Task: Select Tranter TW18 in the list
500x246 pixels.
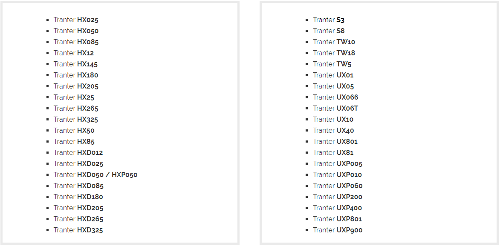Action: pyautogui.click(x=334, y=53)
